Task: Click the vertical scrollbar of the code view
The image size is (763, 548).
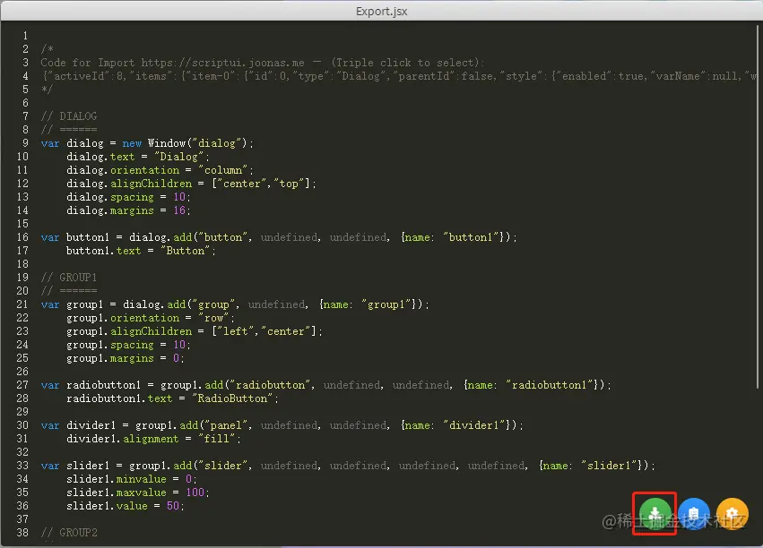Action: pyautogui.click(x=757, y=207)
